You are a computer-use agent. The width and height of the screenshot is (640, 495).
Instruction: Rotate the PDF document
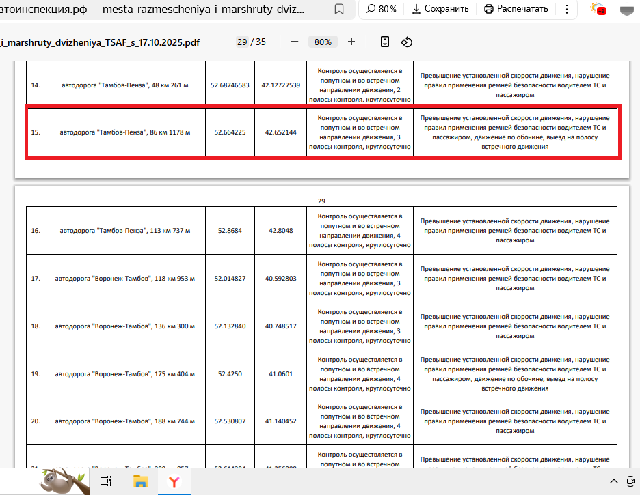tap(407, 42)
